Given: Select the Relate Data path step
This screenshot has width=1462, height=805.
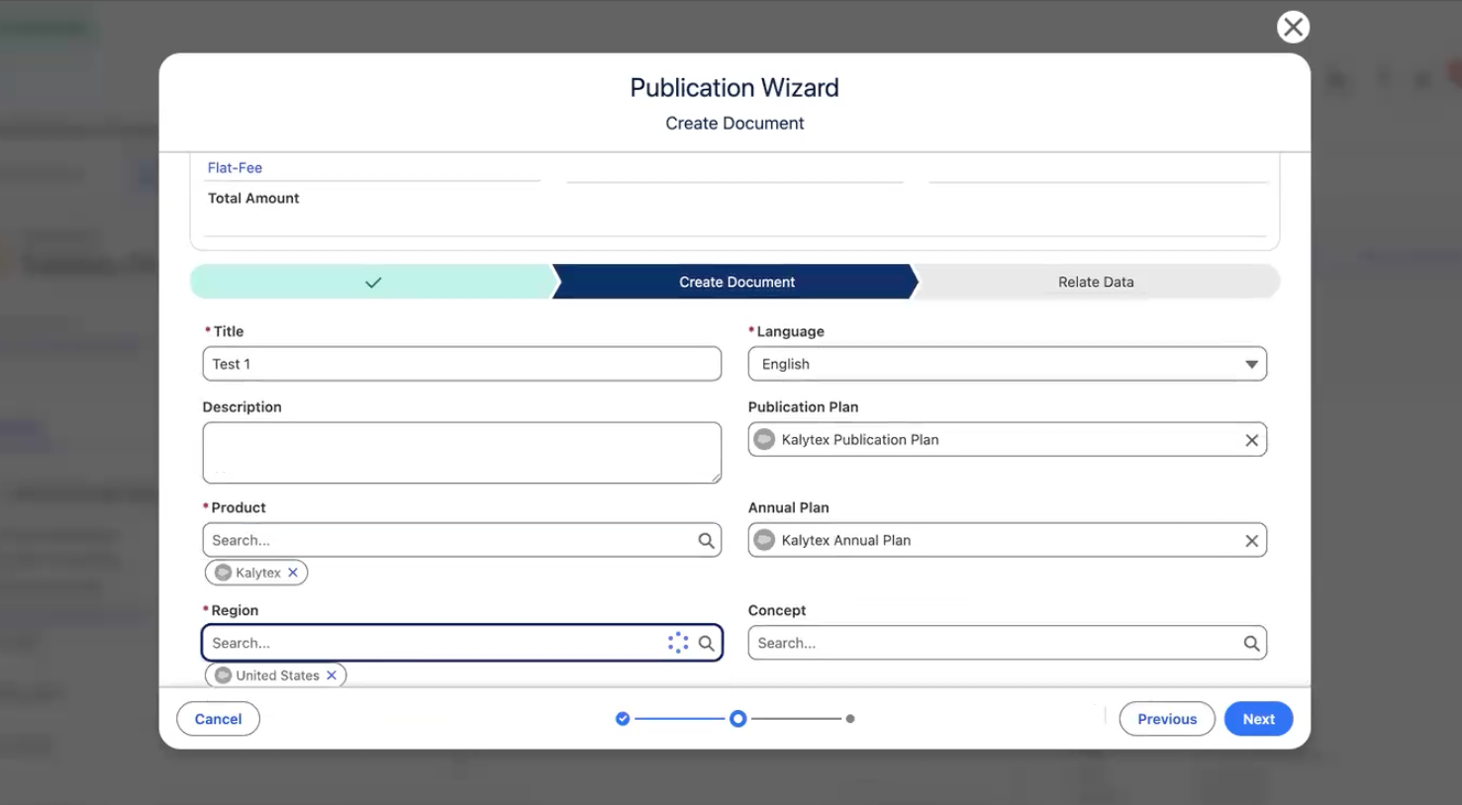Looking at the screenshot, I should [x=1096, y=282].
